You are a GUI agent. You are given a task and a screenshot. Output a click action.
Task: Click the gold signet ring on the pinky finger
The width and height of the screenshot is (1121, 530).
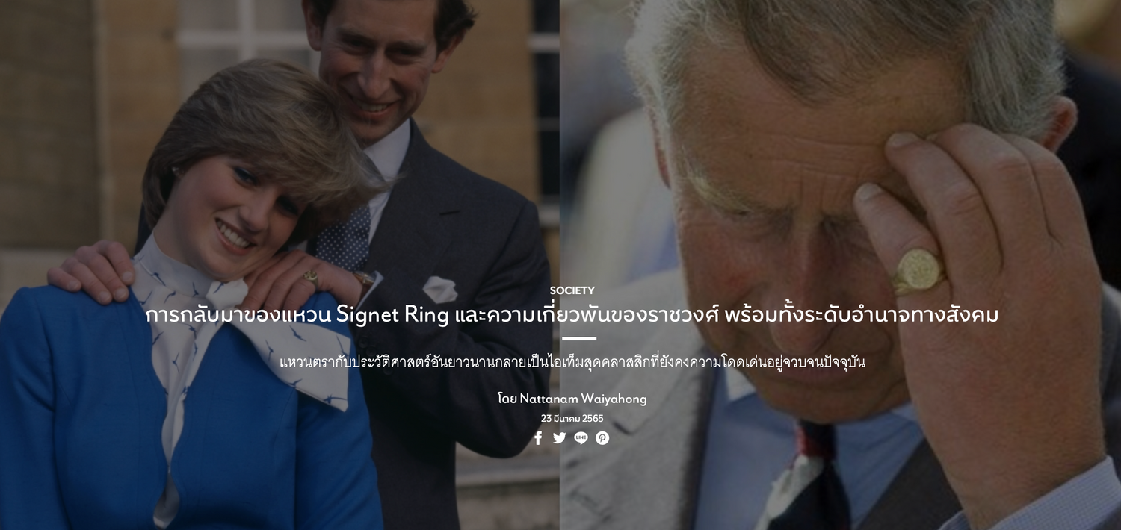918,271
